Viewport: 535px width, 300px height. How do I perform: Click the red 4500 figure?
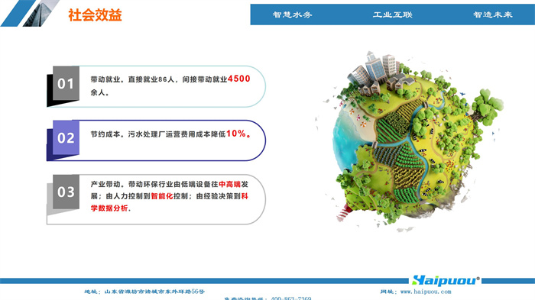(x=238, y=79)
